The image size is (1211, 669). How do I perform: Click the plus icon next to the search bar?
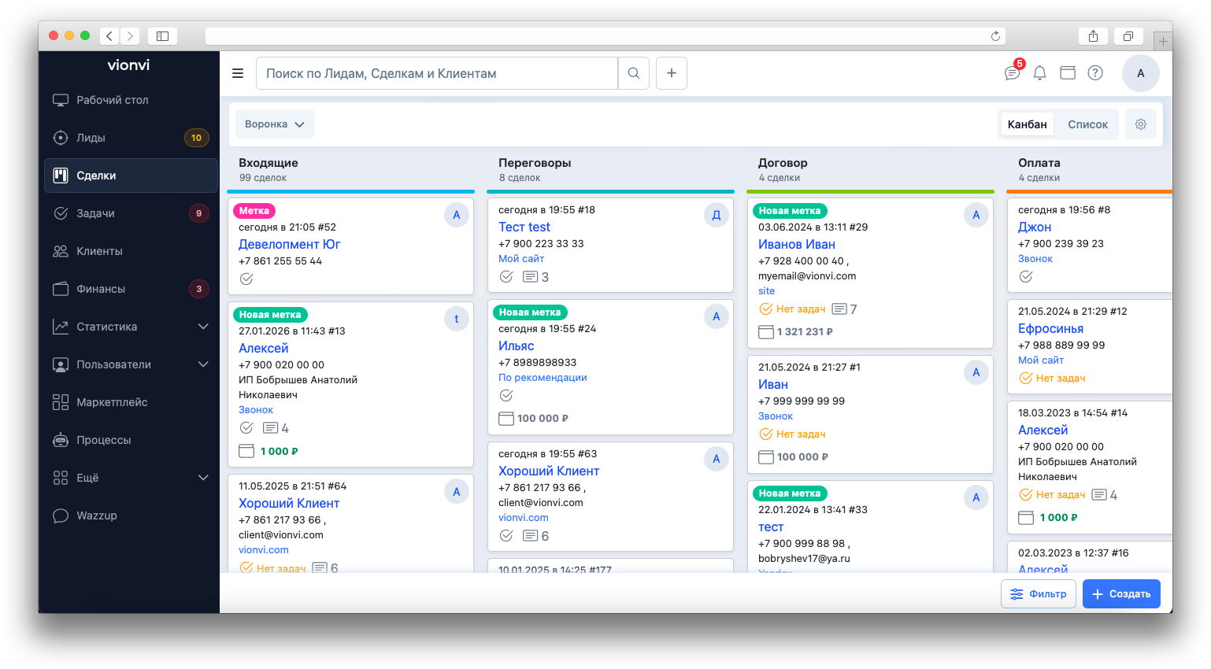pyautogui.click(x=671, y=72)
